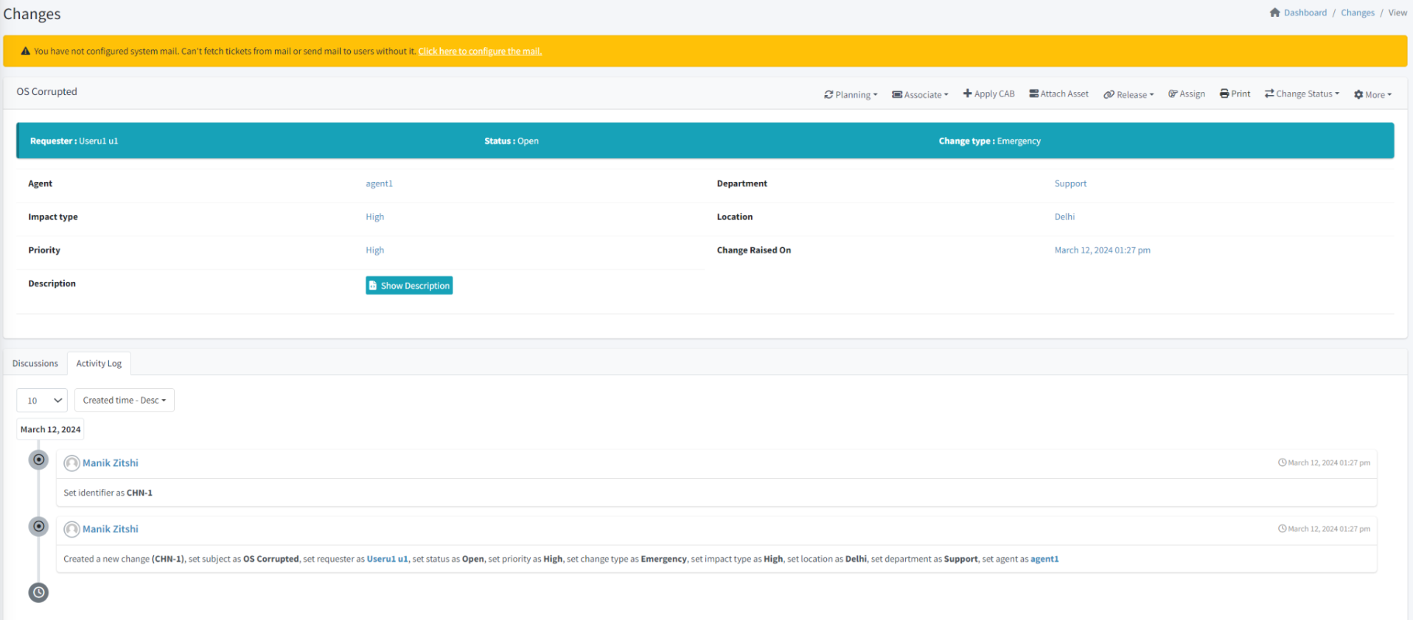Open the Change Status dropdown
The width and height of the screenshot is (1413, 620).
click(x=1302, y=94)
